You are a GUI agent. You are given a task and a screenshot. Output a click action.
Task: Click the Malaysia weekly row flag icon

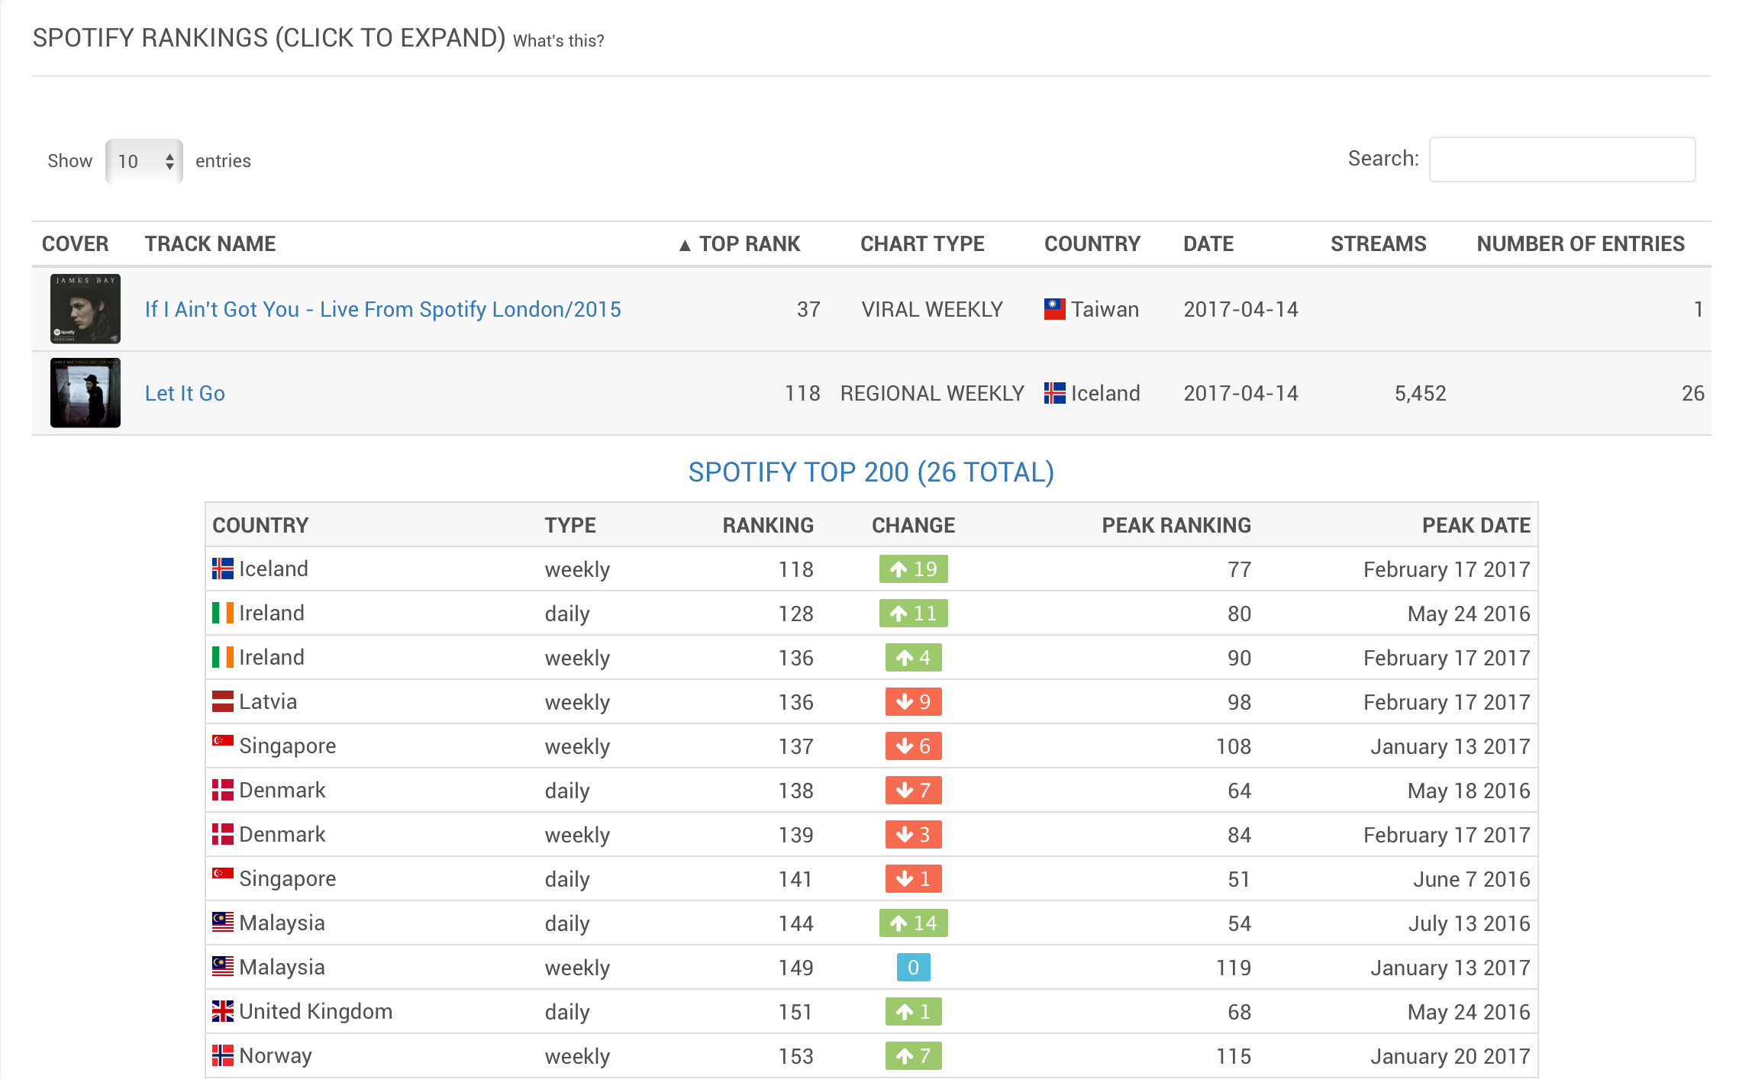(x=222, y=966)
